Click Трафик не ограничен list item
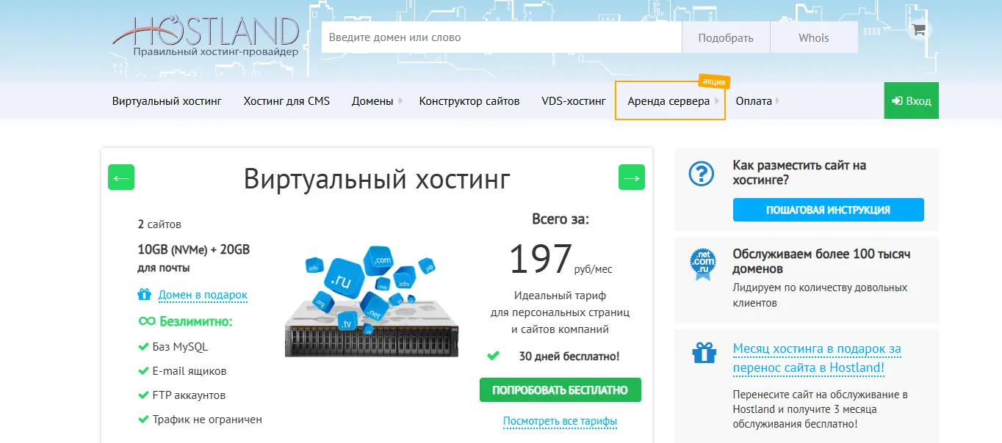Screen dimensions: 1002x443 pos(207,420)
